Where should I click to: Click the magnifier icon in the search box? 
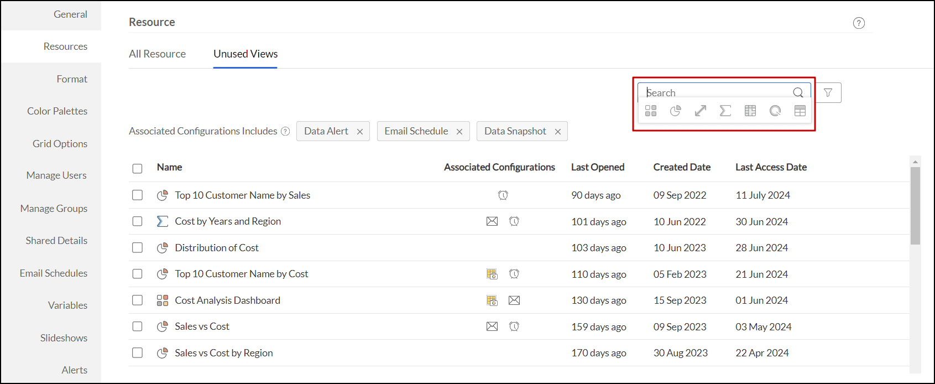798,92
